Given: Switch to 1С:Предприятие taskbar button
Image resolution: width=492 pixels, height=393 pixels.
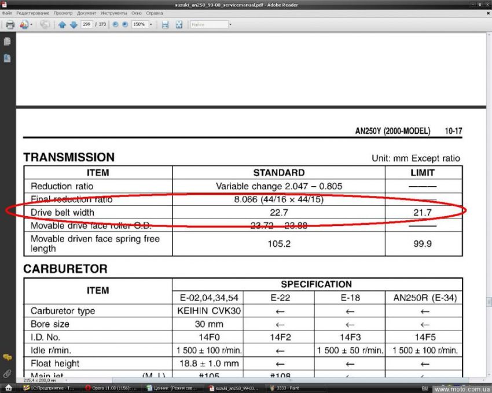Looking at the screenshot, I should pos(49,388).
